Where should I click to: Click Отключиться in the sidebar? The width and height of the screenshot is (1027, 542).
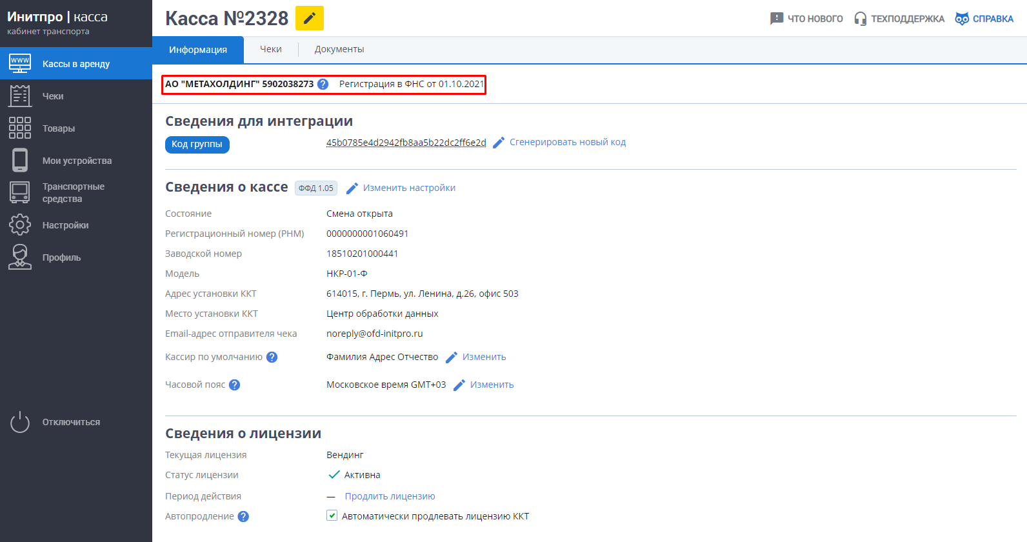coord(71,422)
